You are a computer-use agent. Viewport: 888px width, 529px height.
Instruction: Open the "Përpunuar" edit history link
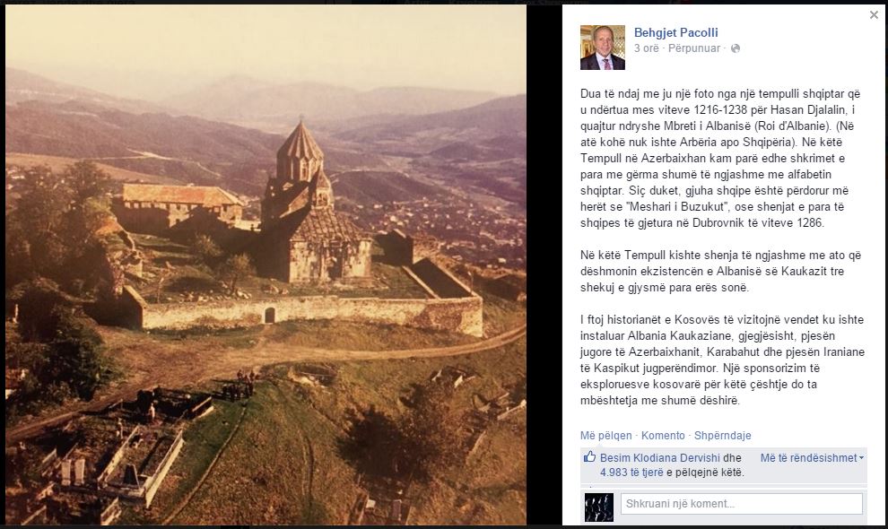693,48
